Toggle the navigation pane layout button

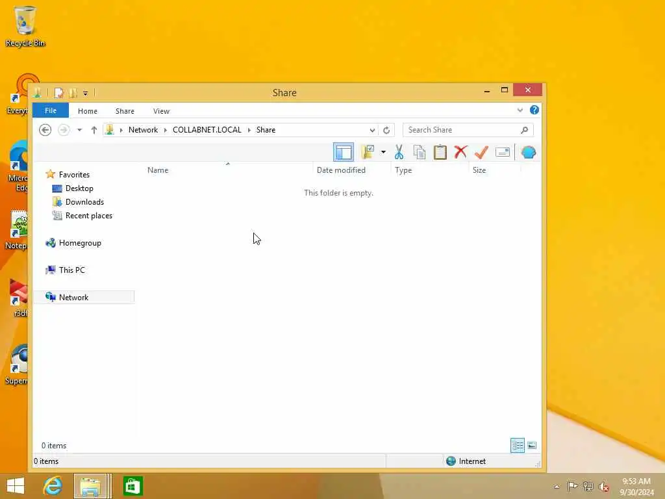click(343, 152)
